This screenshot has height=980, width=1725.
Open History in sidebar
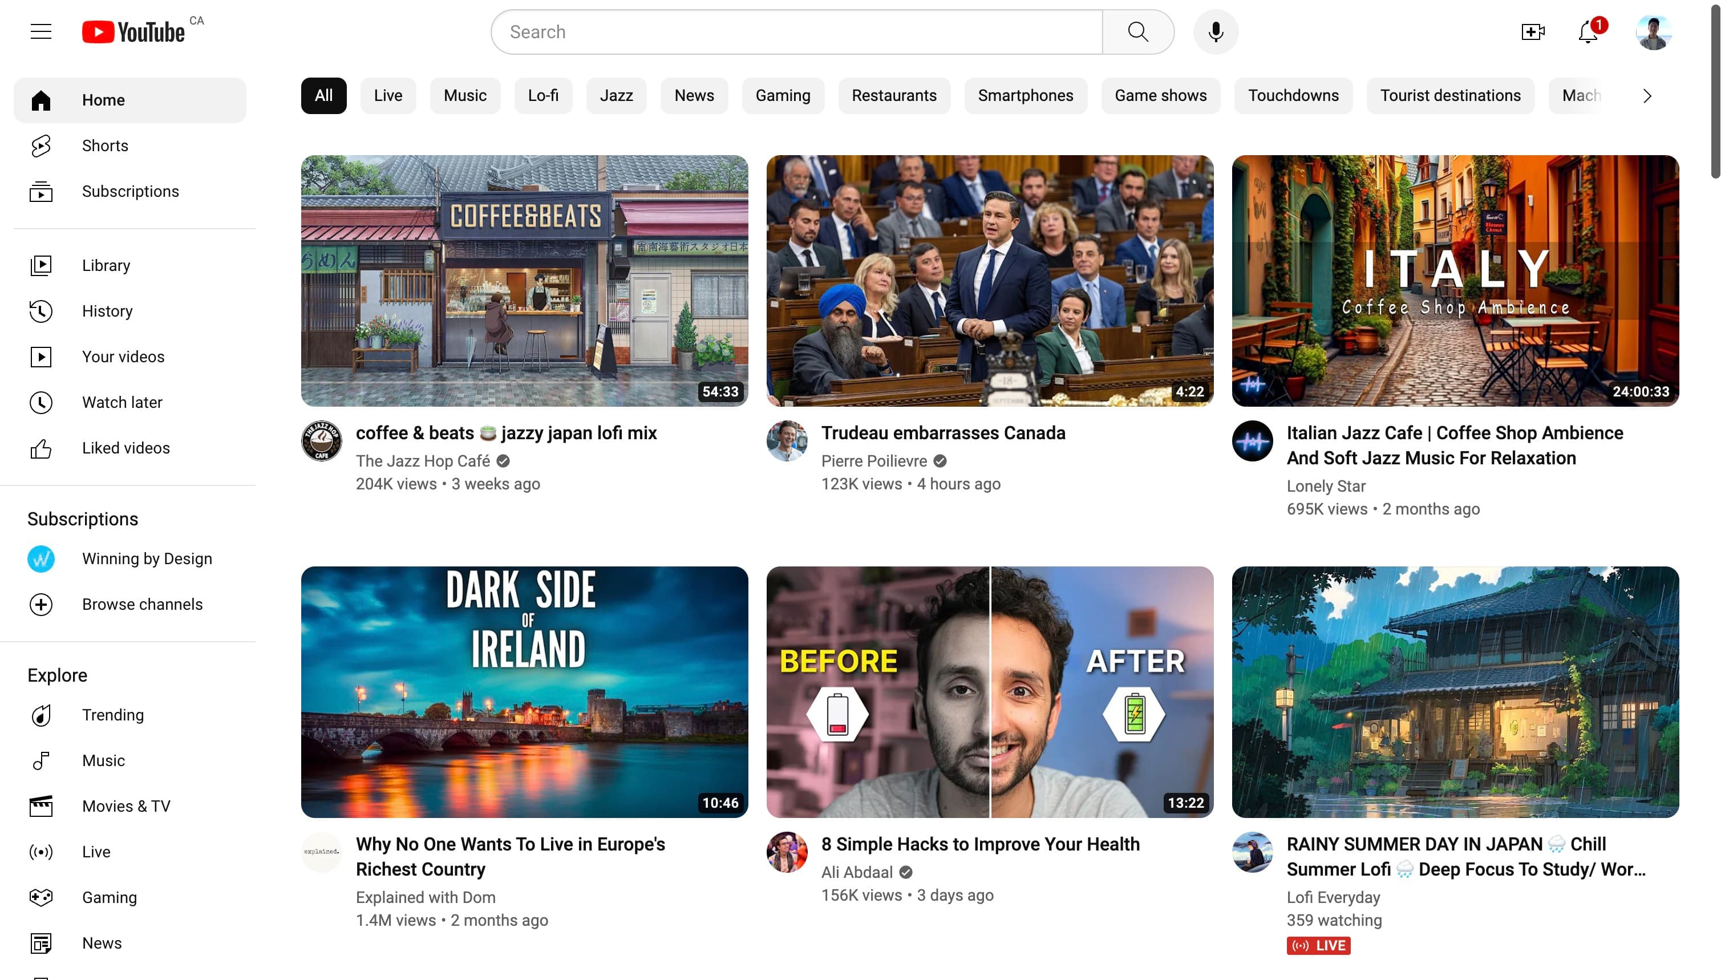[130, 311]
